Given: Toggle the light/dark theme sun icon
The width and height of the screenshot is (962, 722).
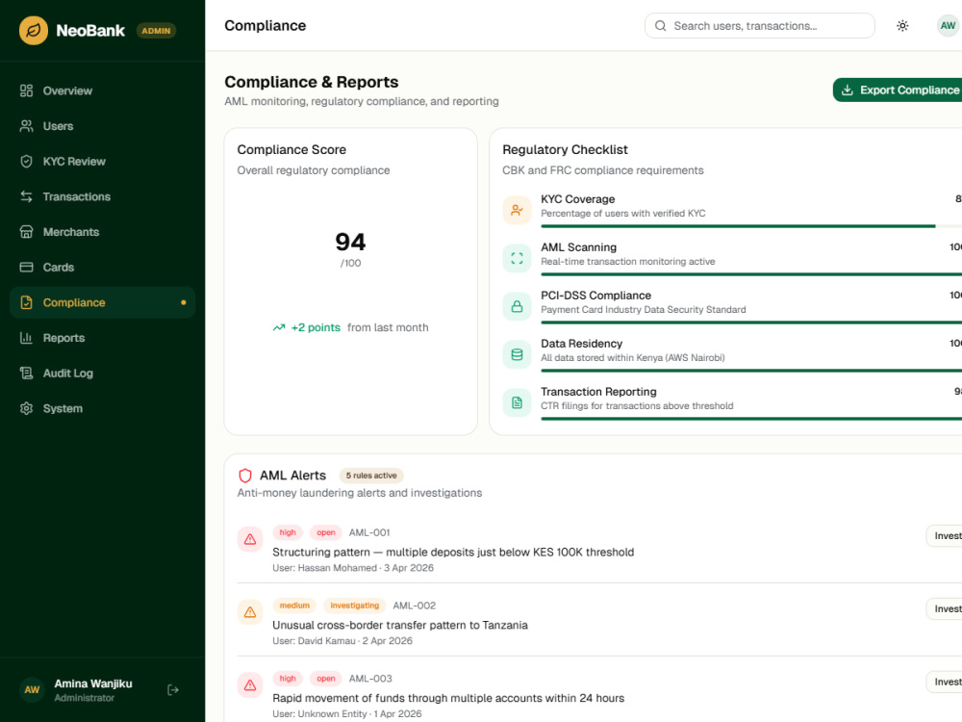Looking at the screenshot, I should coord(902,26).
